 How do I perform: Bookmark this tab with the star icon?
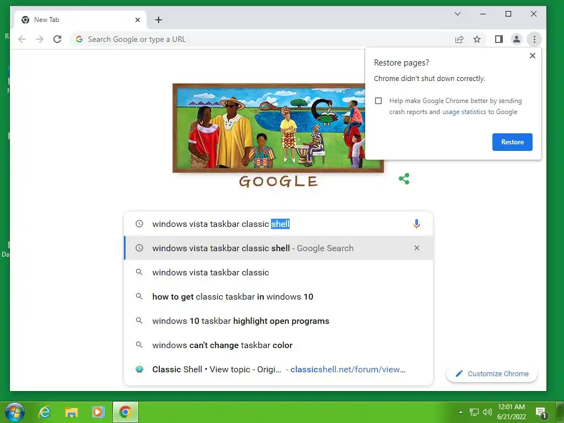[477, 39]
